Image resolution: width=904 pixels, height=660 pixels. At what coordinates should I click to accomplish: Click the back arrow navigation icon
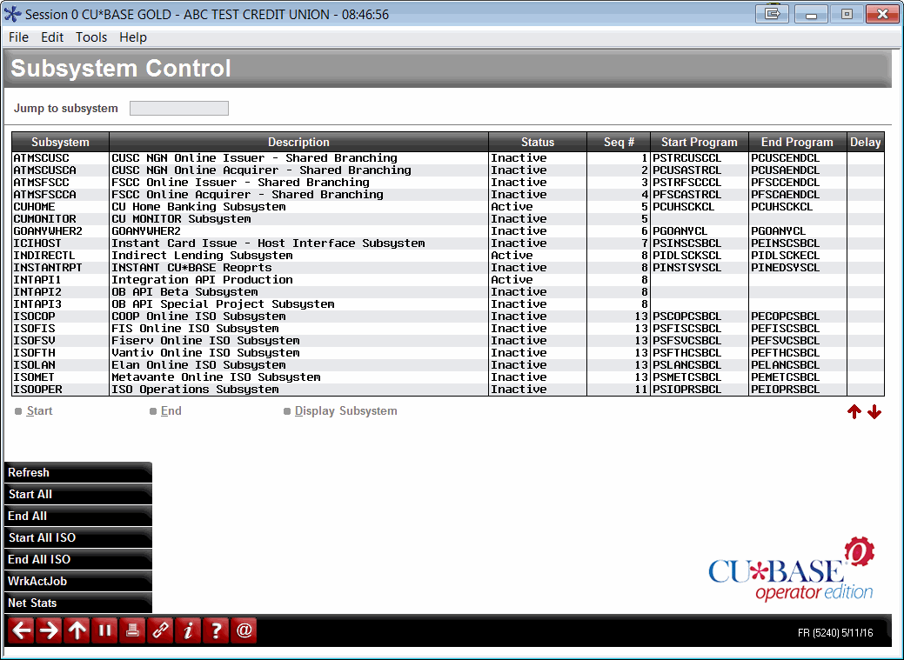click(x=20, y=630)
